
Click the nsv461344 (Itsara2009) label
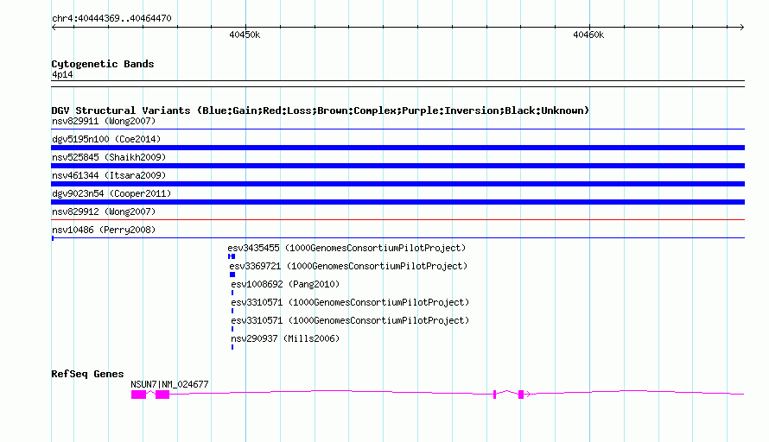pyautogui.click(x=109, y=175)
